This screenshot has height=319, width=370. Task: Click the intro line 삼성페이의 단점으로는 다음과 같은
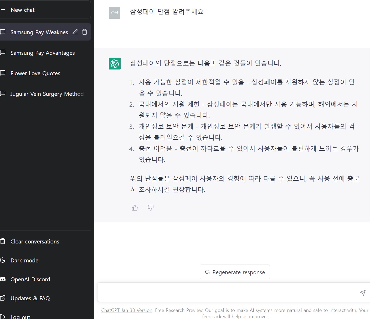[206, 63]
